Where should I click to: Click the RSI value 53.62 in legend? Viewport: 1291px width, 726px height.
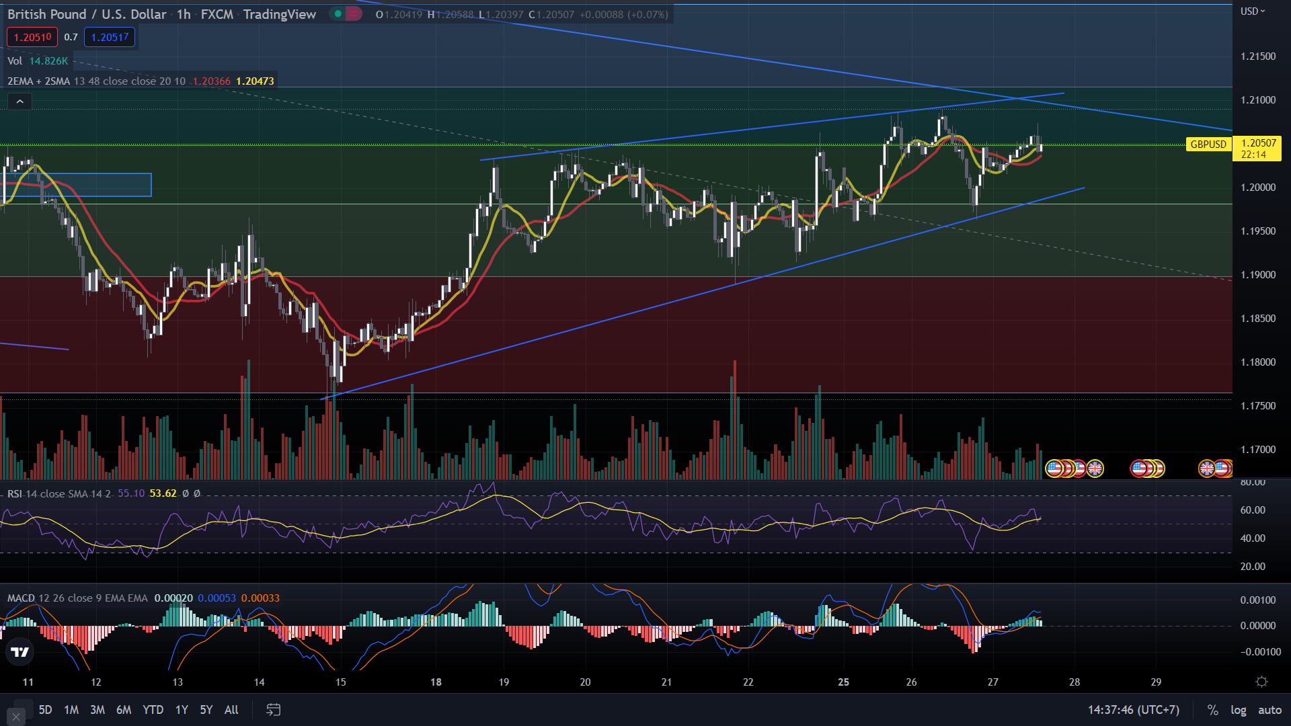[x=163, y=493]
